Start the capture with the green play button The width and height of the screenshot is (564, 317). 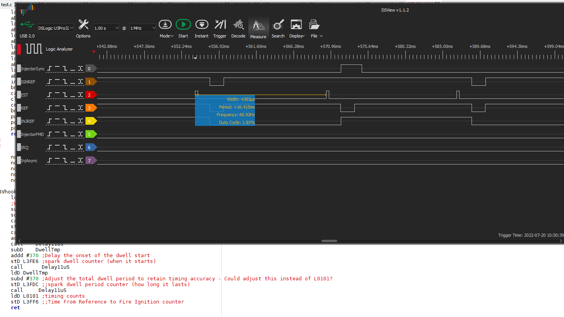pos(183,24)
